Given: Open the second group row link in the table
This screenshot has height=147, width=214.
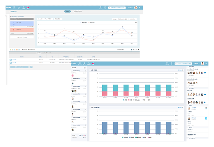Looking at the screenshot, I should [x=15, y=63].
